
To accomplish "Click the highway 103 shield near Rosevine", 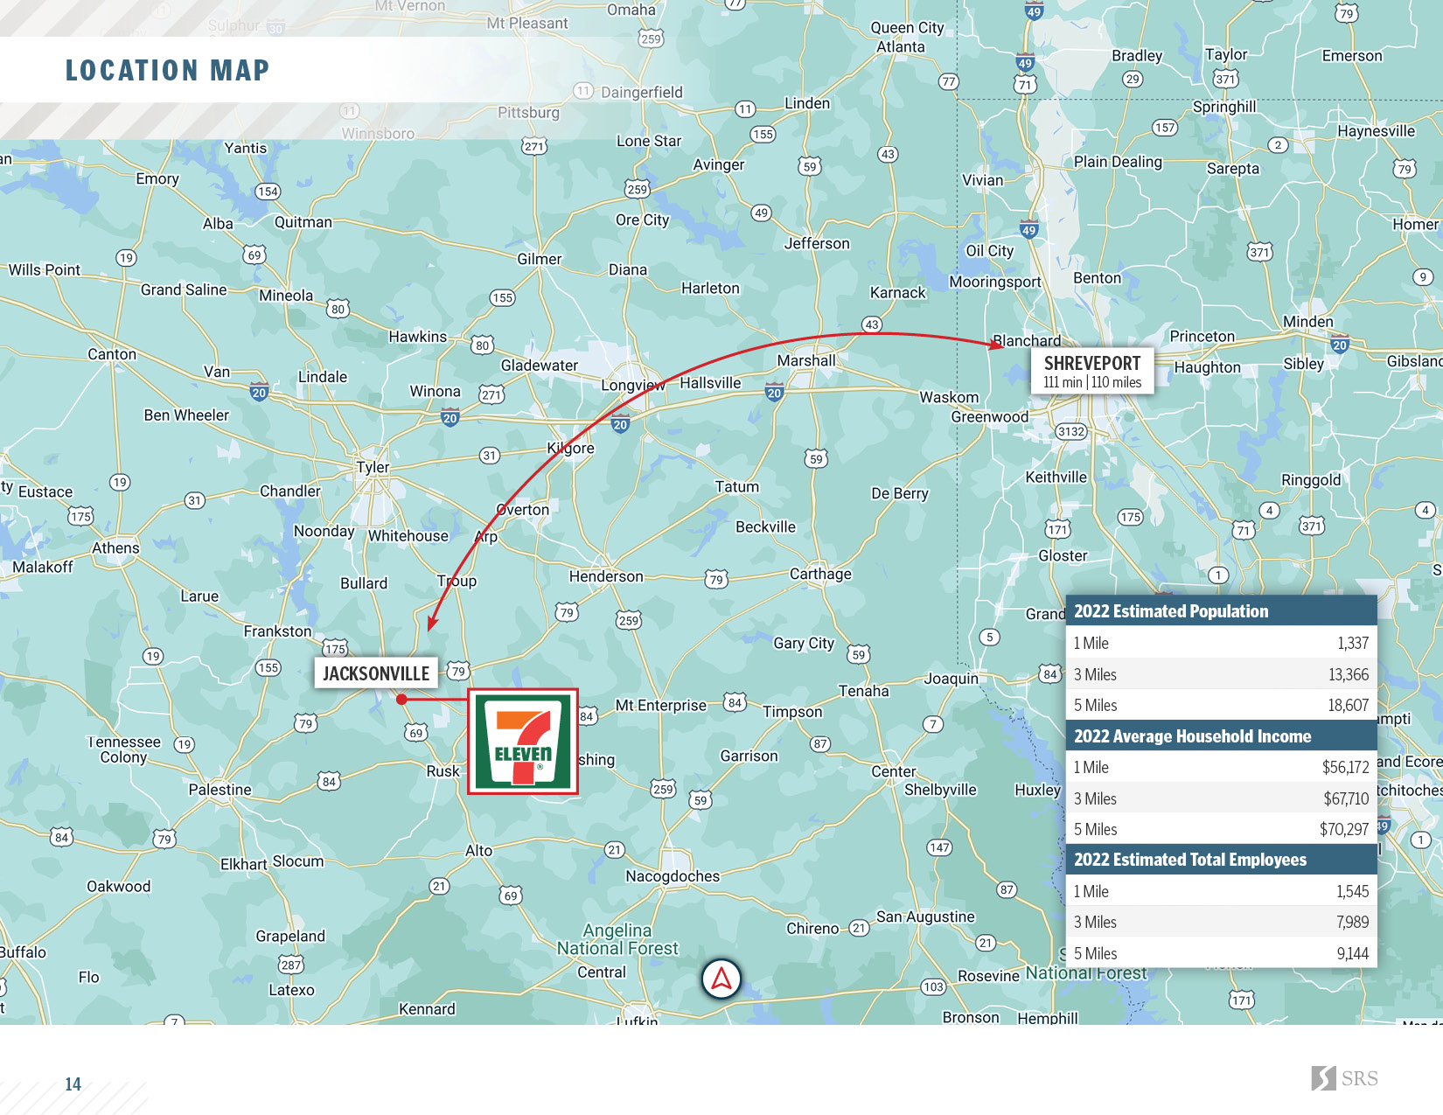I will (x=933, y=986).
